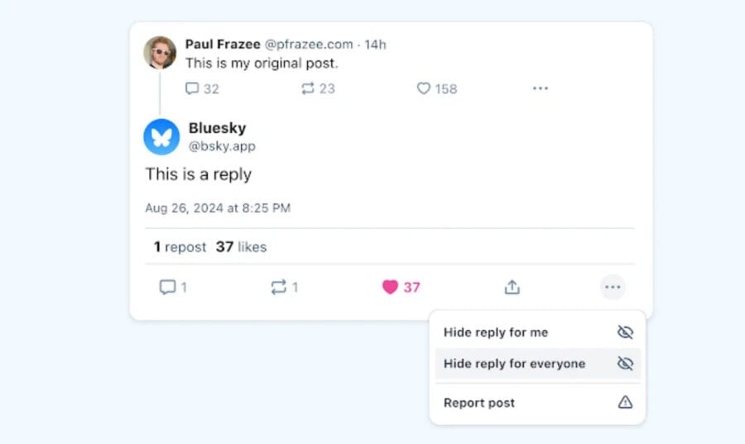Open the @pfrazee.com handle link
The image size is (745, 444).
coord(309,44)
